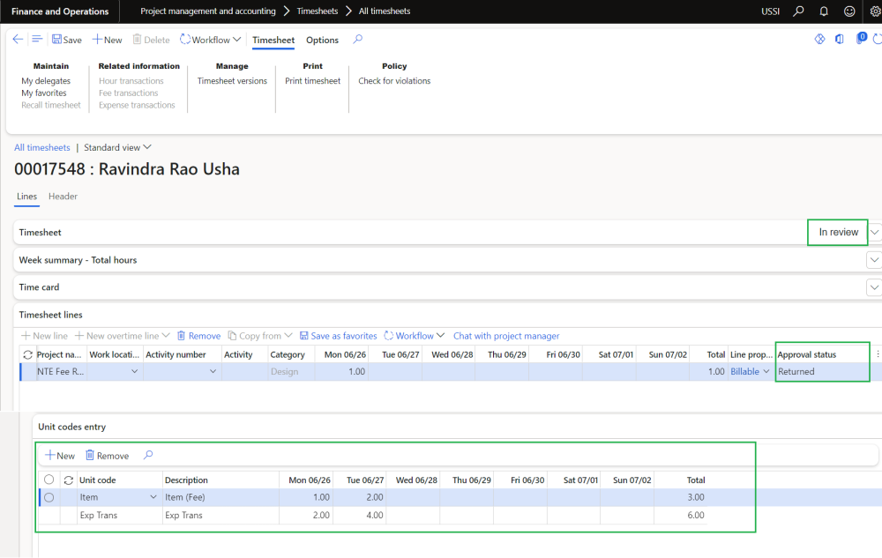Open the Standard view dropdown

[117, 147]
